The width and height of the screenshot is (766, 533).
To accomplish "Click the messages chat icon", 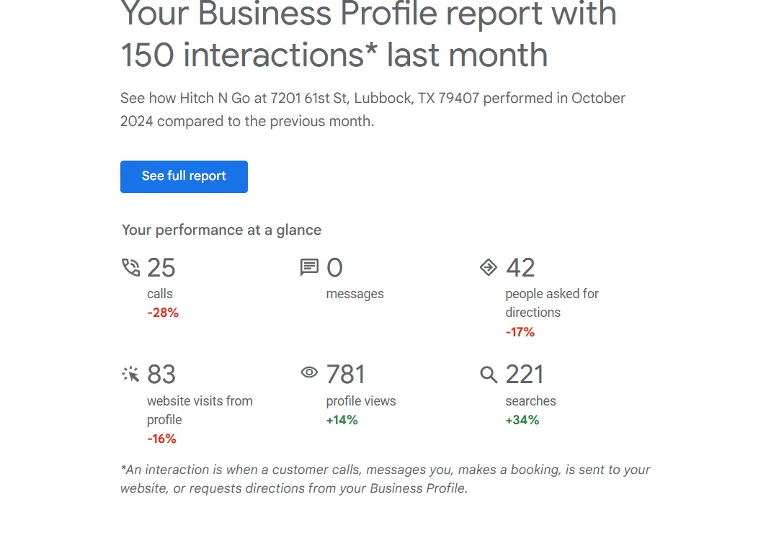I will click(x=309, y=267).
